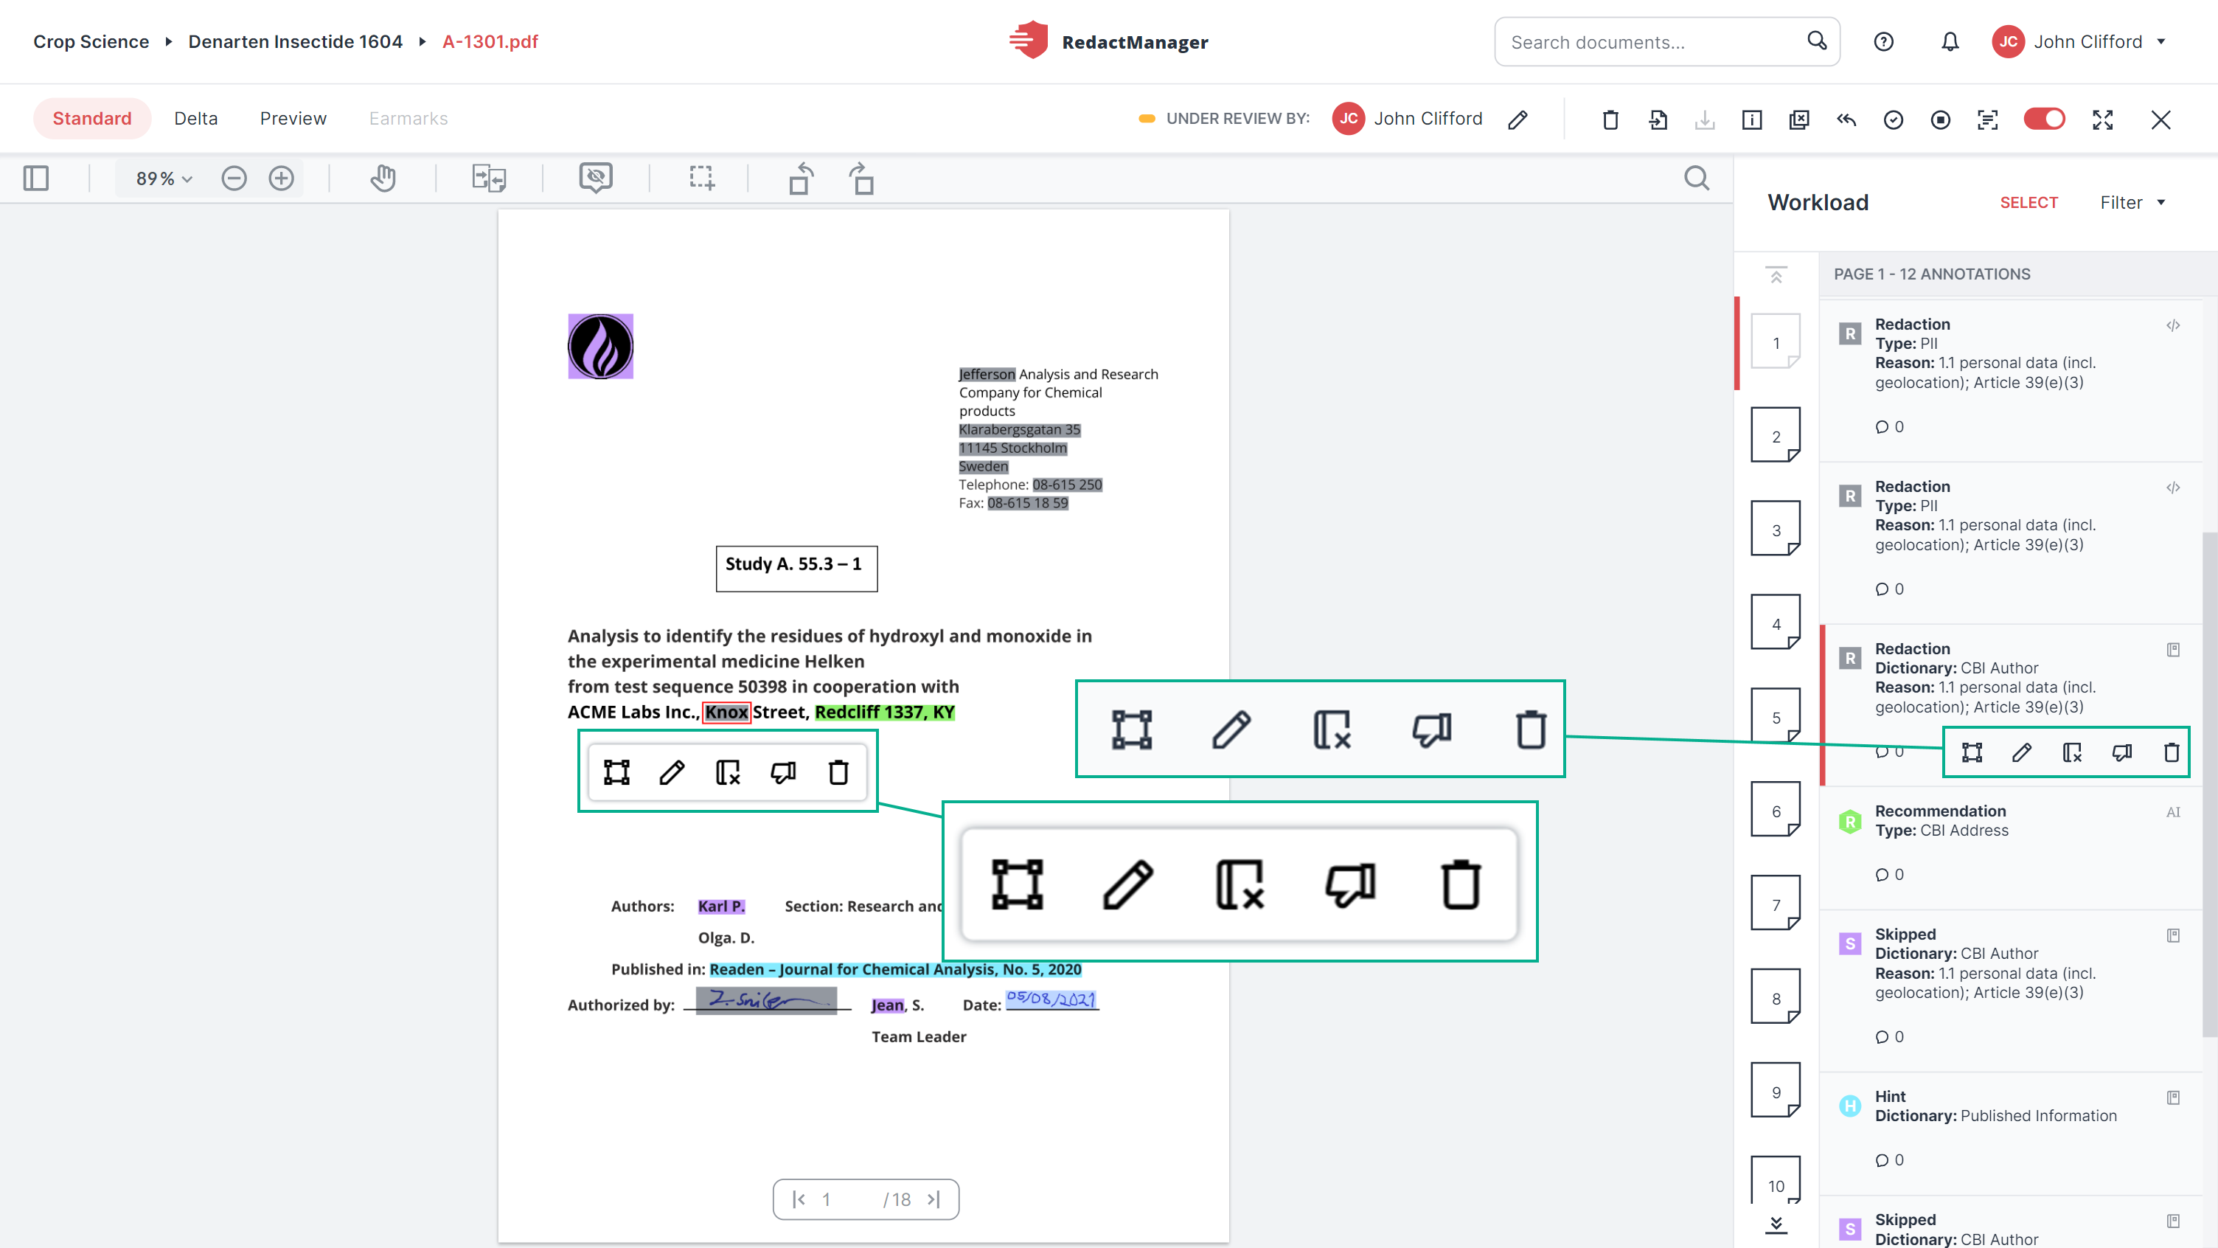Go to last page in the pager
The width and height of the screenshot is (2218, 1248).
point(934,1199)
